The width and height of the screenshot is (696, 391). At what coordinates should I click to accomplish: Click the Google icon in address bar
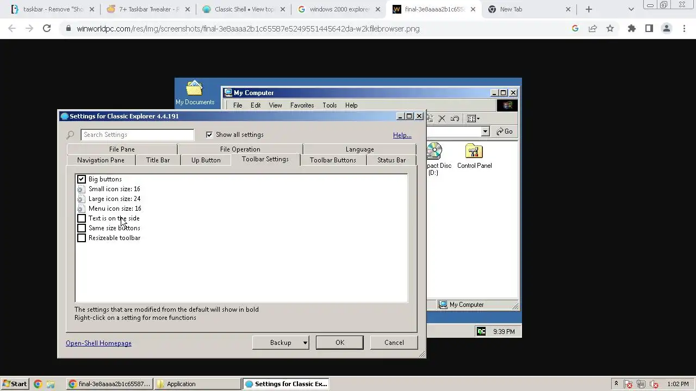click(x=575, y=28)
